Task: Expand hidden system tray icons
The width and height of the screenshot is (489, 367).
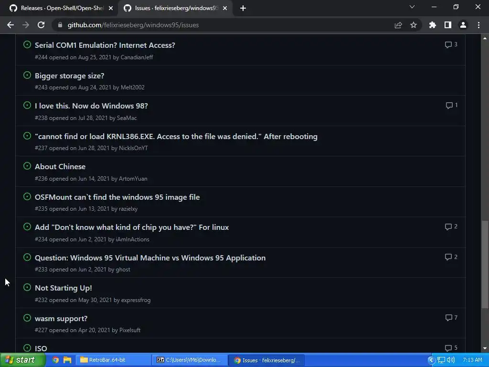Action: [x=431, y=360]
